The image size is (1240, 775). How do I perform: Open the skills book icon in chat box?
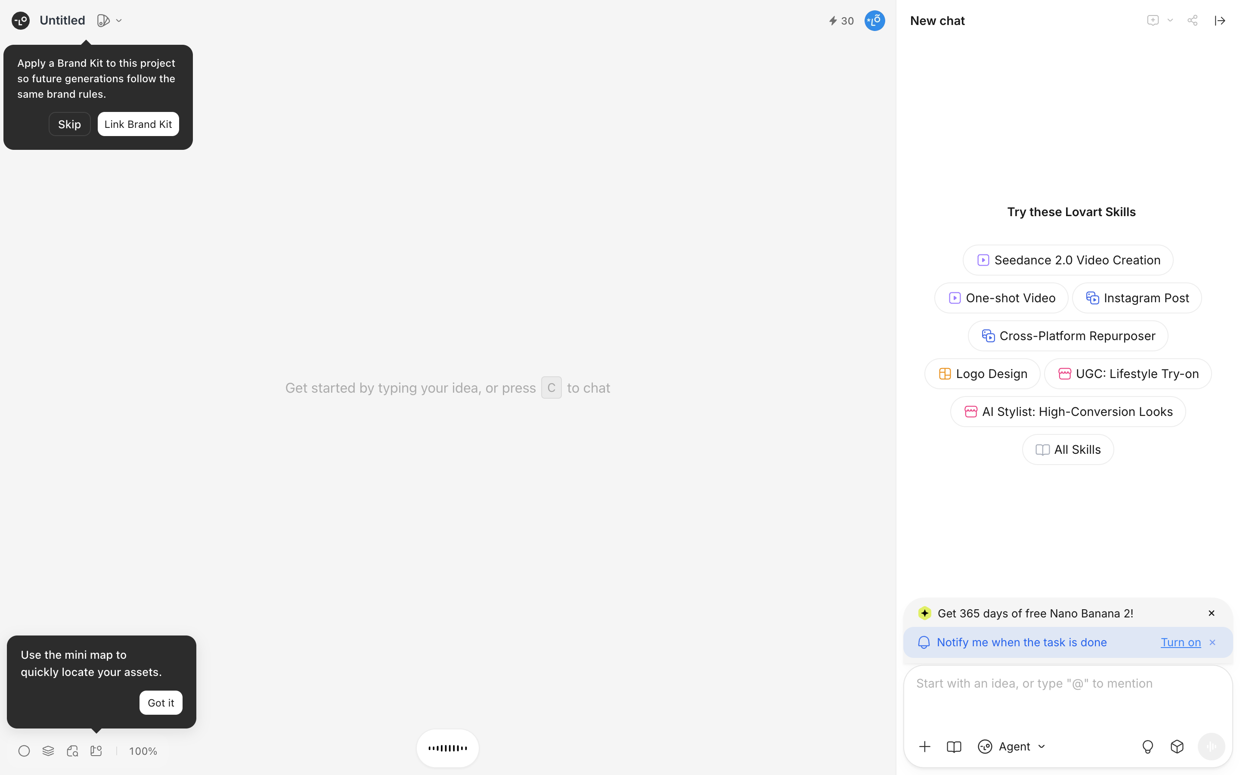point(954,746)
